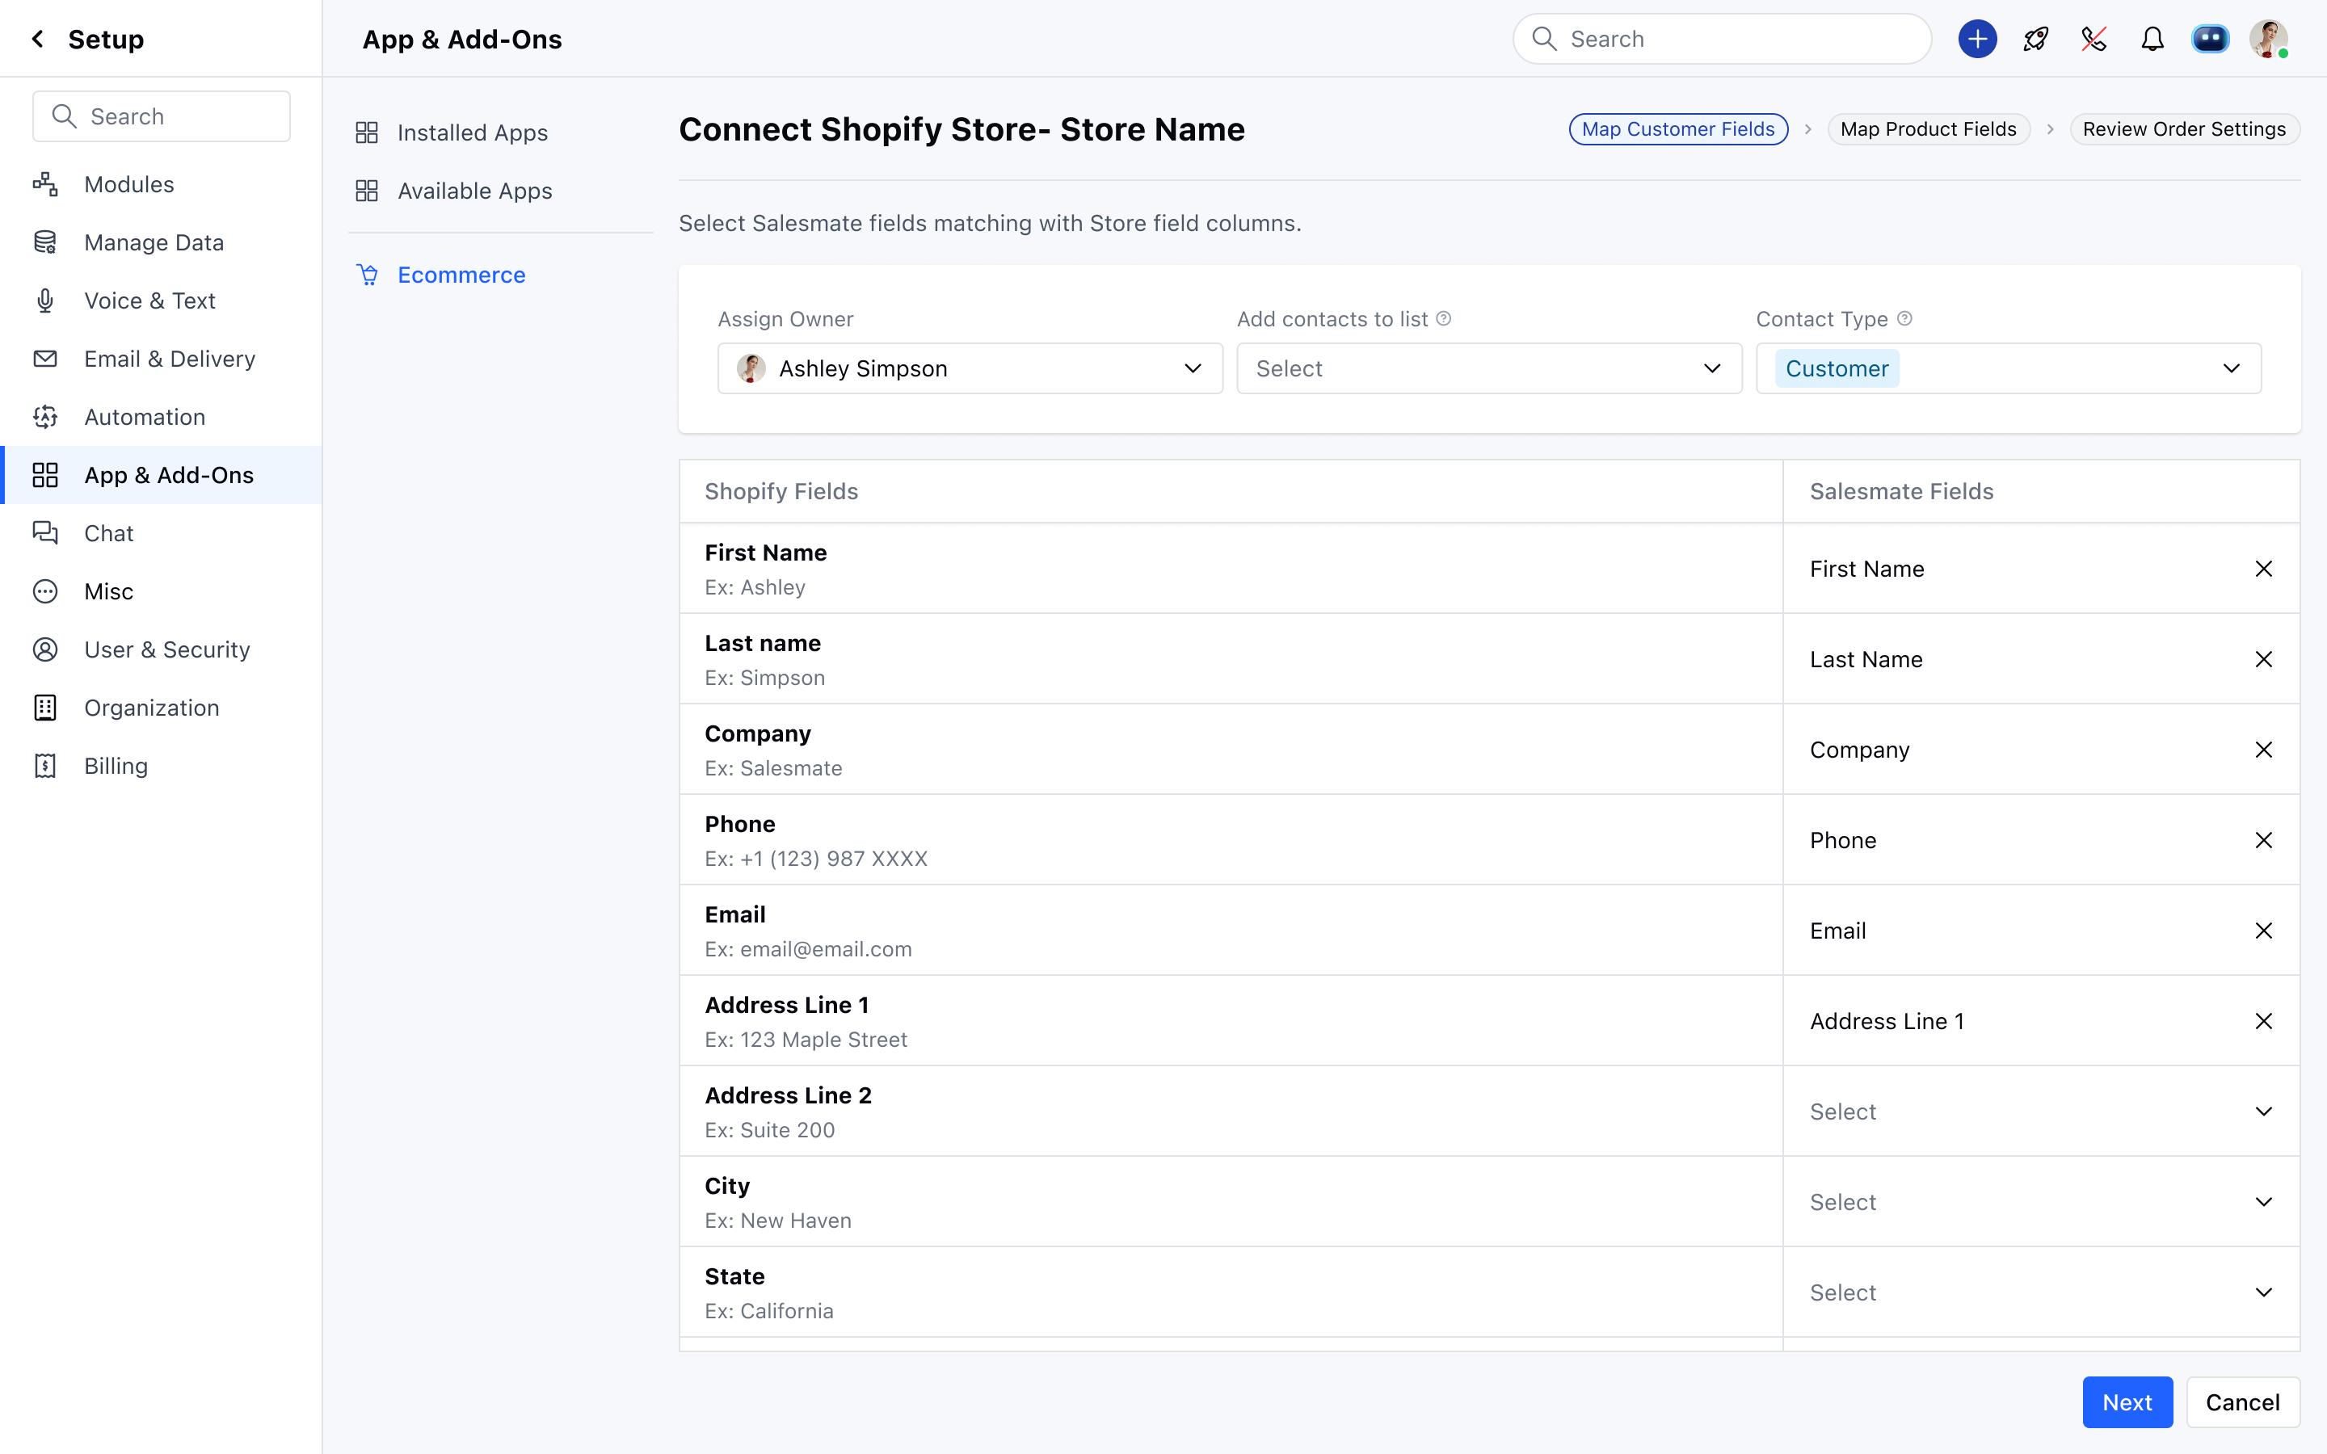Click Ecommerce cart icon
Viewport: 2327px width, 1454px height.
point(368,275)
